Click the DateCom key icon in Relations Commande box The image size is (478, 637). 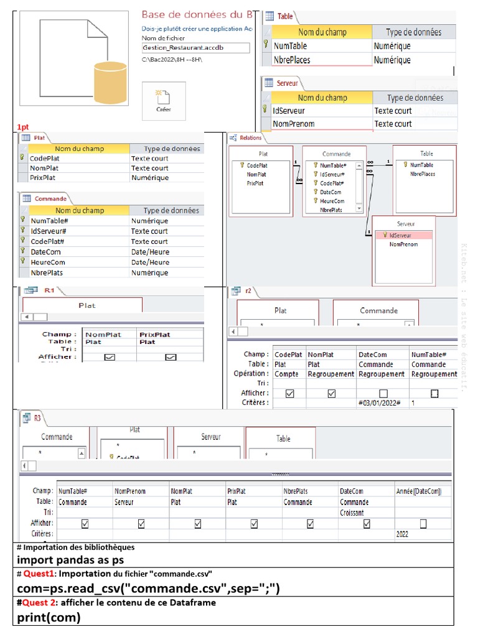point(316,192)
